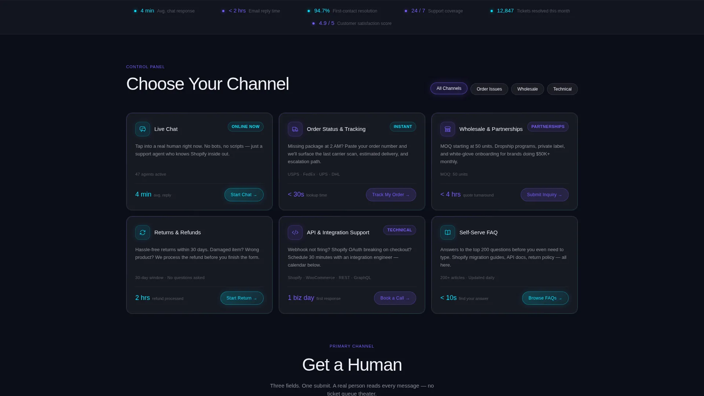The width and height of the screenshot is (704, 396).
Task: Click the Self-Serve FAQ book icon
Action: (448, 232)
